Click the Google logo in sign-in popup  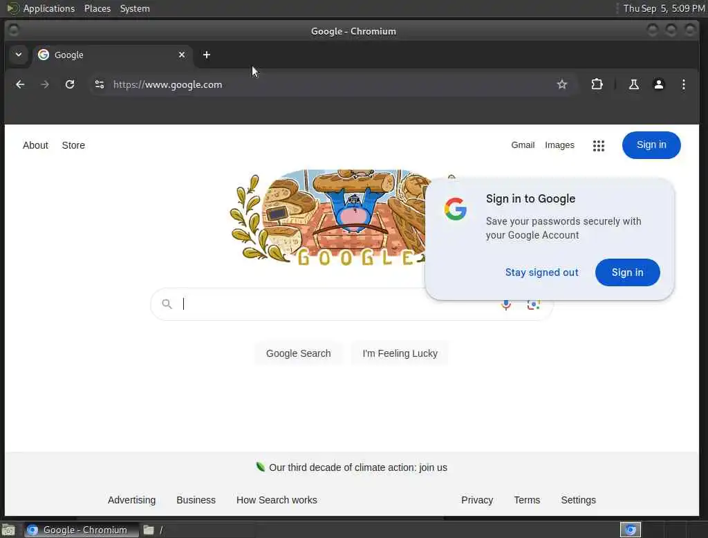(x=455, y=209)
